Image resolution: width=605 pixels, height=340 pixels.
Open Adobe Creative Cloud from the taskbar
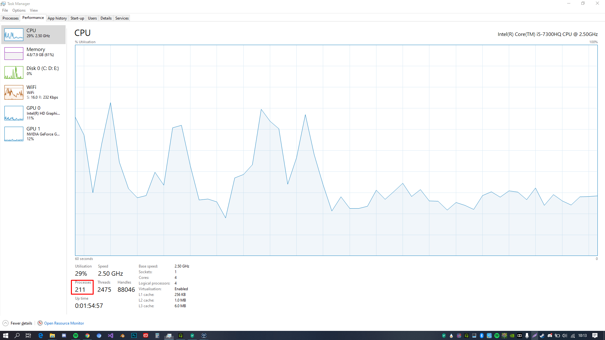click(x=146, y=336)
